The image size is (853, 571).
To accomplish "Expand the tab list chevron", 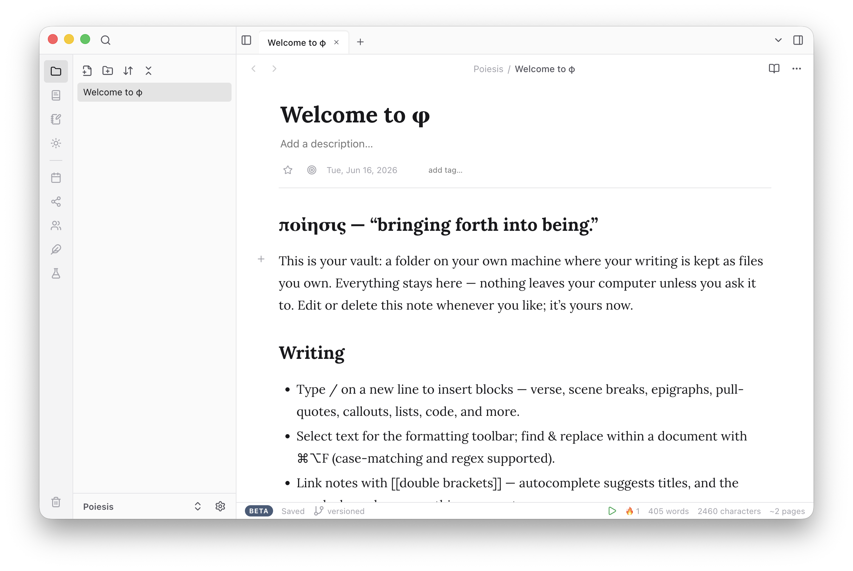I will [x=778, y=40].
